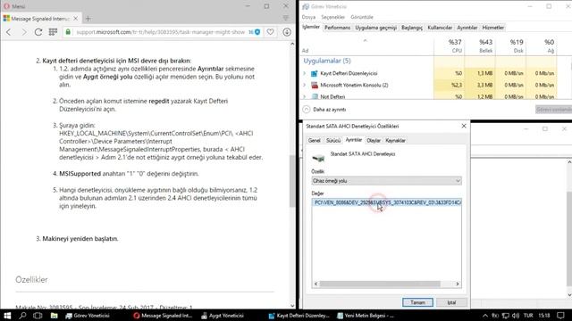Select Kayıt Defteri Düzenleyicisi process icon
The height and width of the screenshot is (321, 572).
click(x=315, y=73)
